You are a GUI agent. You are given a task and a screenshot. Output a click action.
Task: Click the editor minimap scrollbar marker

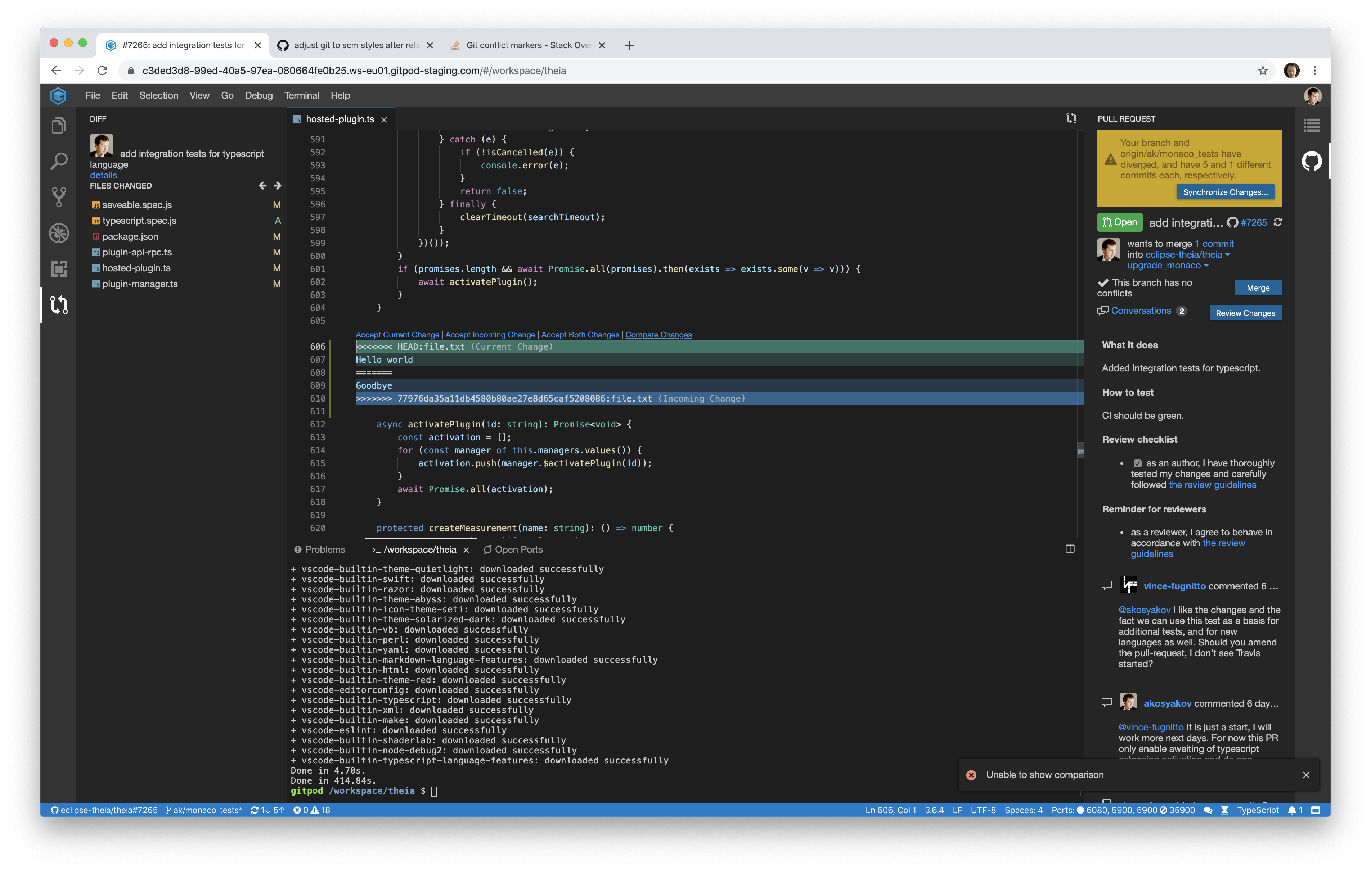coord(1080,450)
